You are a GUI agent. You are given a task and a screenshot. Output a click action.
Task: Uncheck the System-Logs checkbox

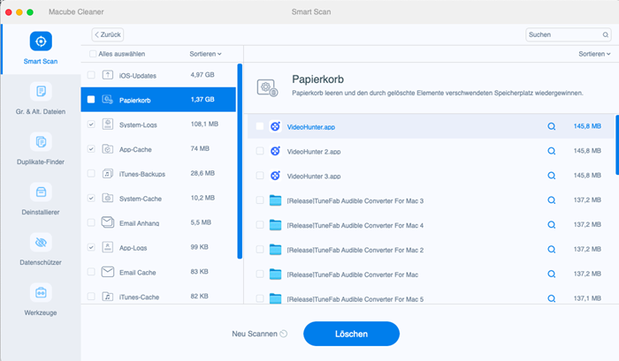(91, 124)
